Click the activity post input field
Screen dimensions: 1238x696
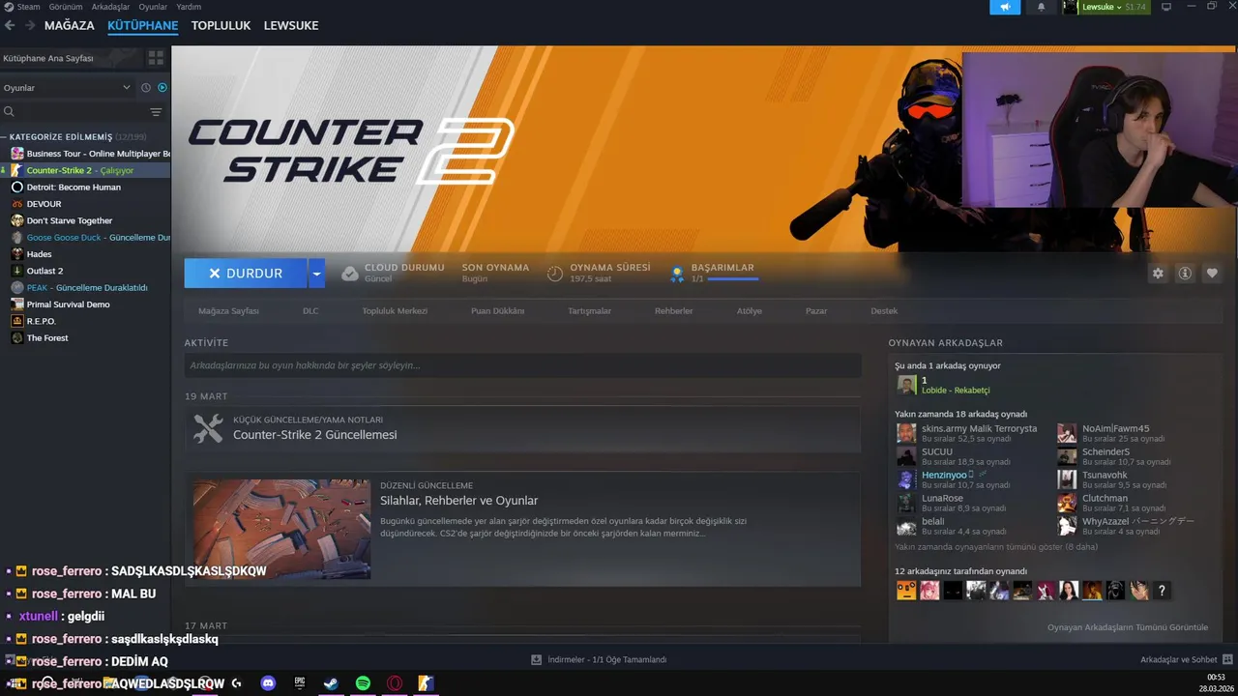[x=522, y=365]
